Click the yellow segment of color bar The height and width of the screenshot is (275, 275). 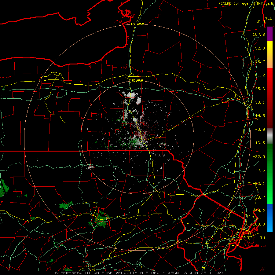270,54
